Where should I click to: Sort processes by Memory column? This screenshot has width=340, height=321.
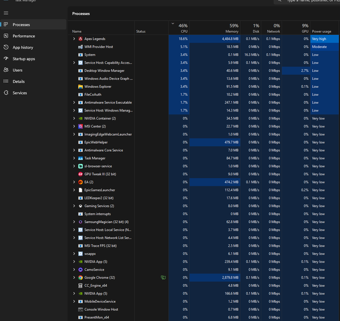point(232,28)
